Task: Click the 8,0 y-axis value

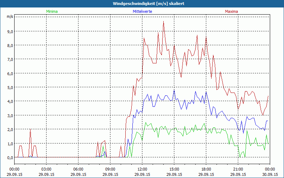Action: tap(10, 46)
